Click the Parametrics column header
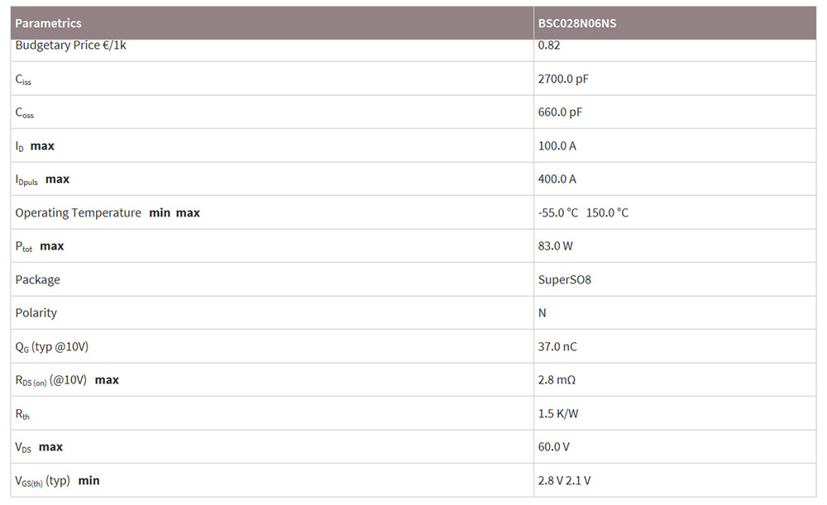827x505 pixels. point(48,23)
